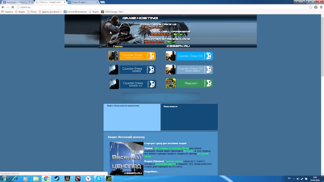Open Windows Media Player from the taskbar
Screen dimensions: 324x182
[25, 179]
